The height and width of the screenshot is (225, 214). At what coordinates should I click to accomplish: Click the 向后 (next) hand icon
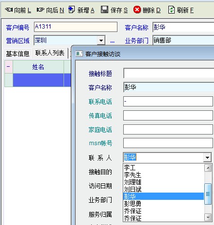[41, 10]
